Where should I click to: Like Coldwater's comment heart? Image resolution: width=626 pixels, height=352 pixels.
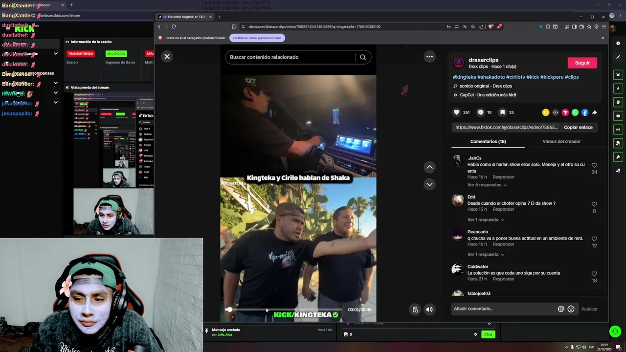coord(594,274)
